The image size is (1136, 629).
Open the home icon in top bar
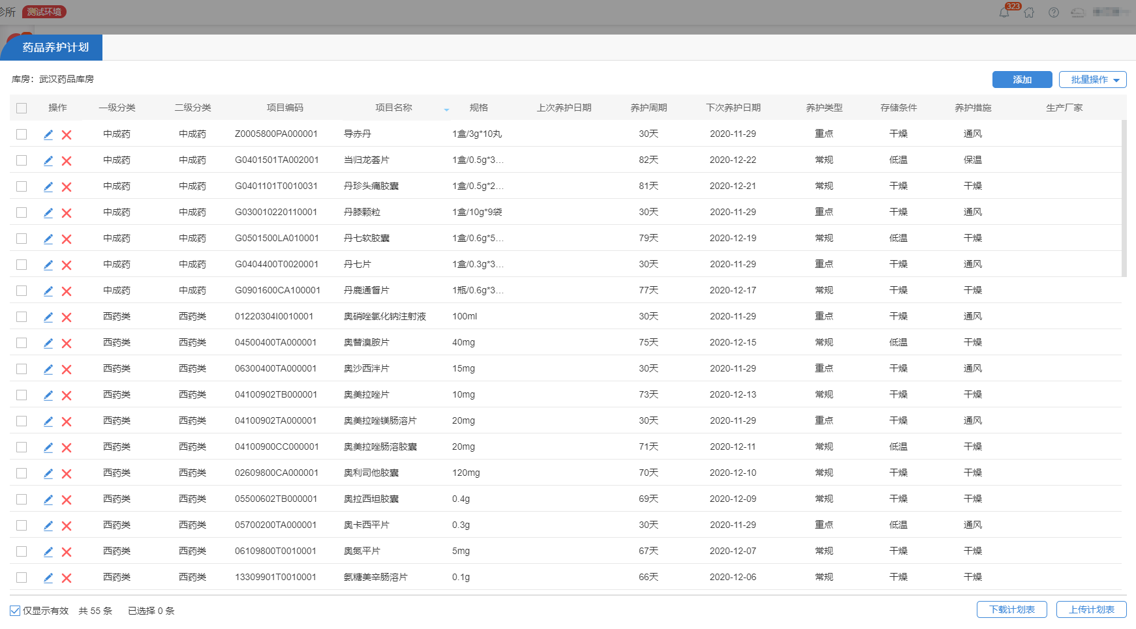(x=1029, y=12)
